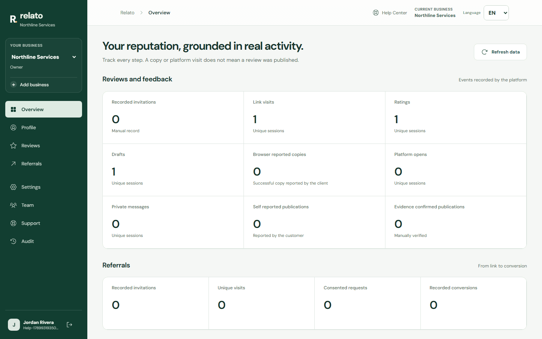Click the log out icon beside Jordan Rivera

(69, 325)
